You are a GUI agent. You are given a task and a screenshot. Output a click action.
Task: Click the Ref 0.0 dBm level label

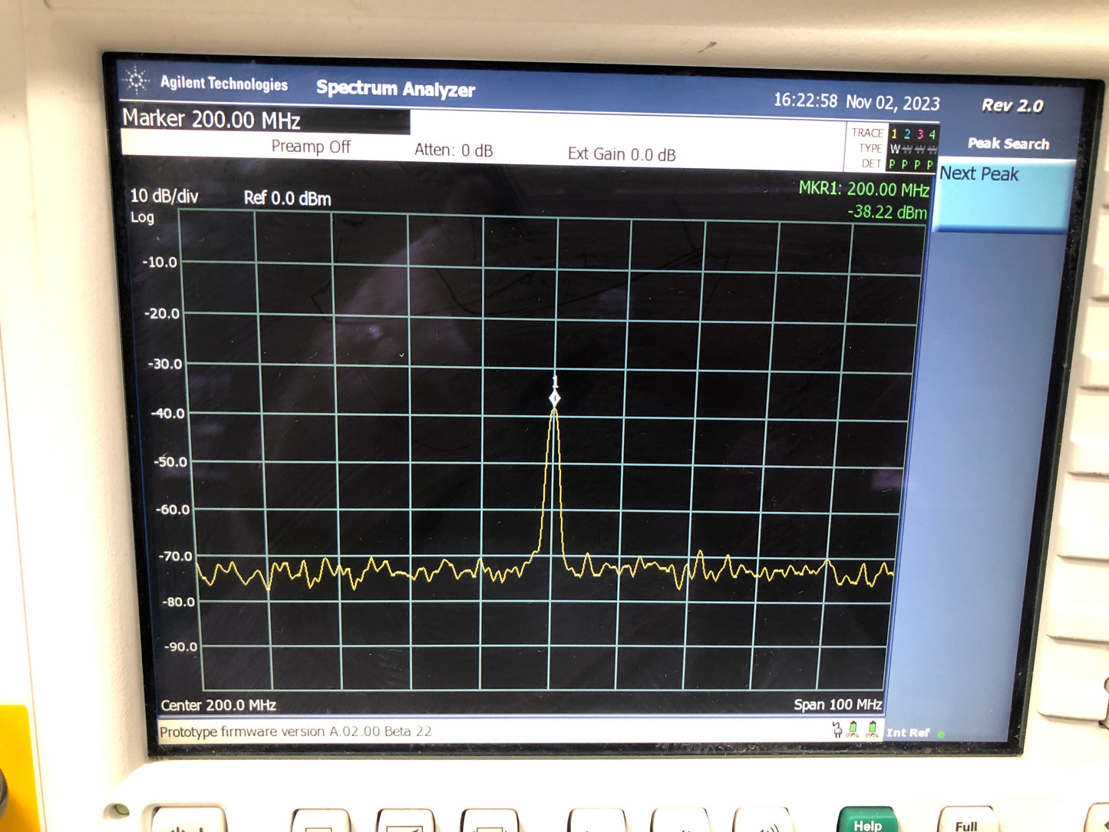point(288,198)
